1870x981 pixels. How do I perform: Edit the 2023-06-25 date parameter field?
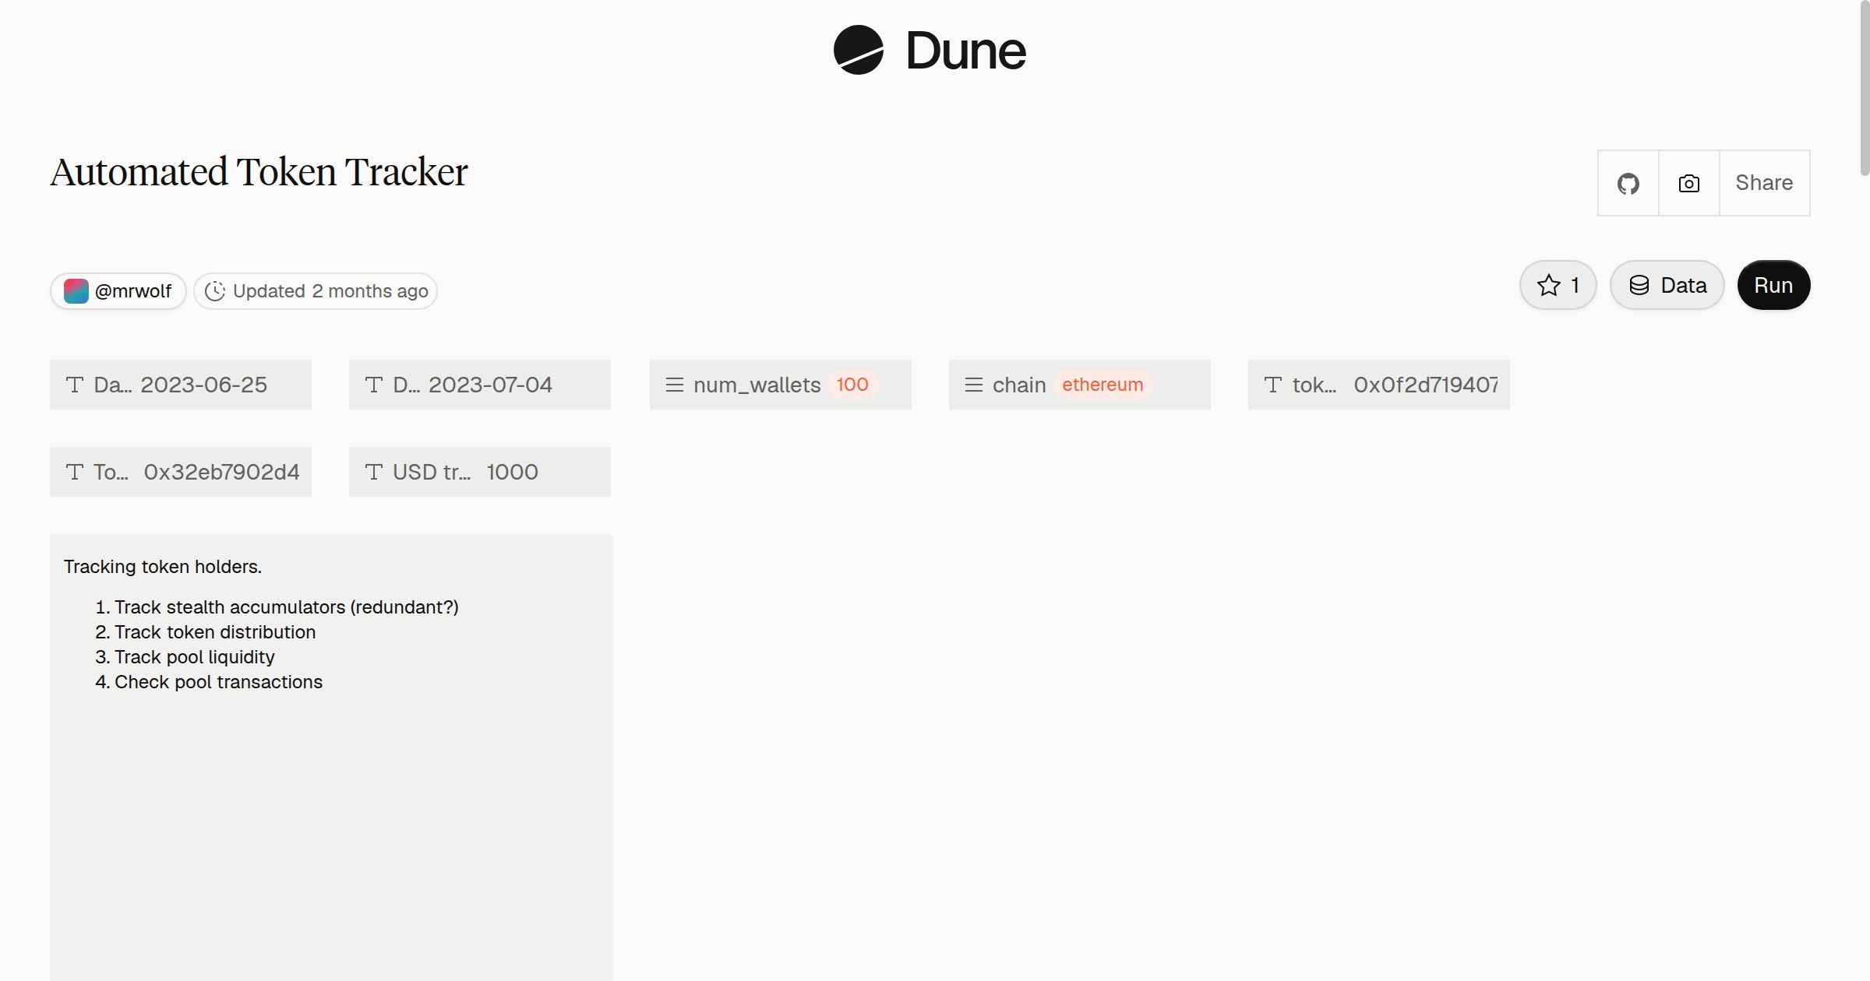[181, 385]
